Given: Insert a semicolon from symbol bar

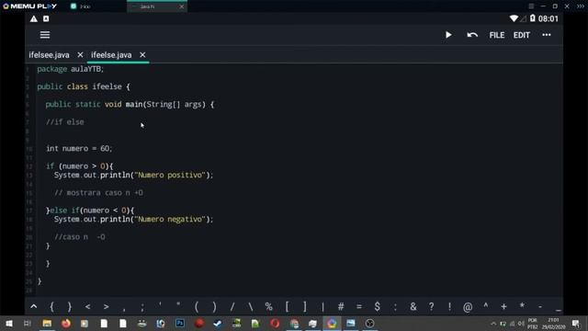Looking at the screenshot, I should point(142,307).
